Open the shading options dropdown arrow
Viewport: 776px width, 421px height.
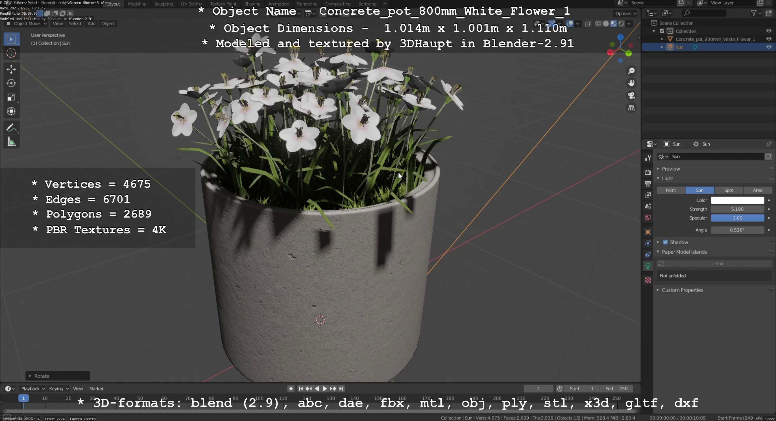[629, 24]
